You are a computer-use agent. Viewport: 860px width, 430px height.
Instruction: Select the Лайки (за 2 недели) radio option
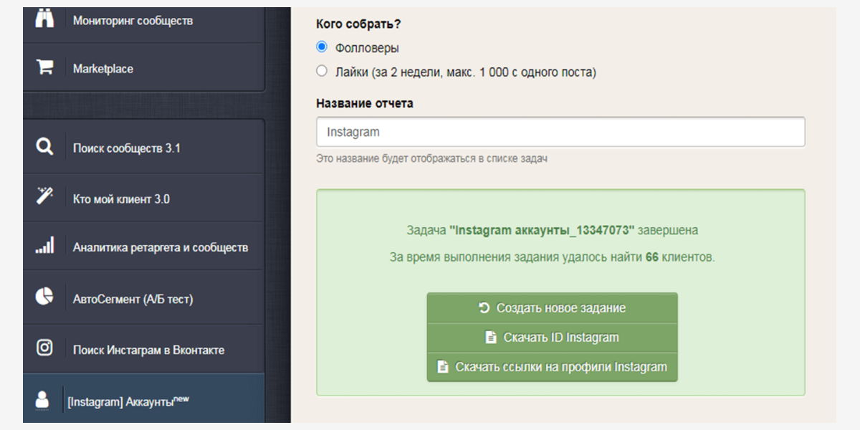[x=322, y=71]
